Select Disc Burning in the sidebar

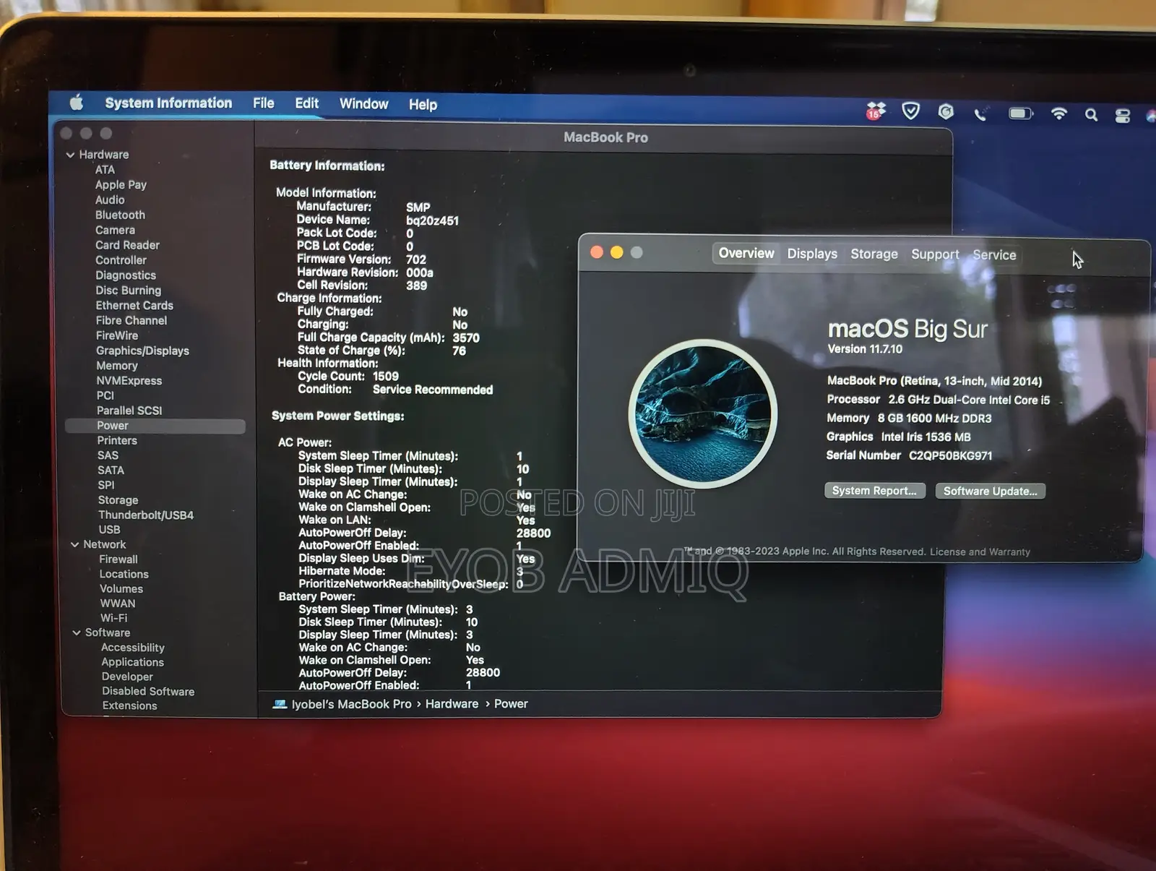[129, 291]
